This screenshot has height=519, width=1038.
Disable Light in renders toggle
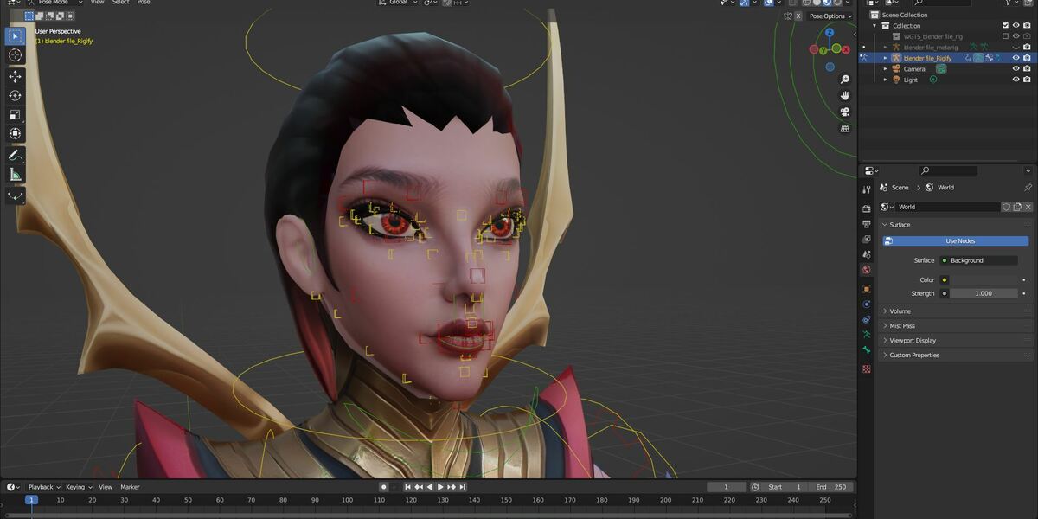coord(1028,80)
